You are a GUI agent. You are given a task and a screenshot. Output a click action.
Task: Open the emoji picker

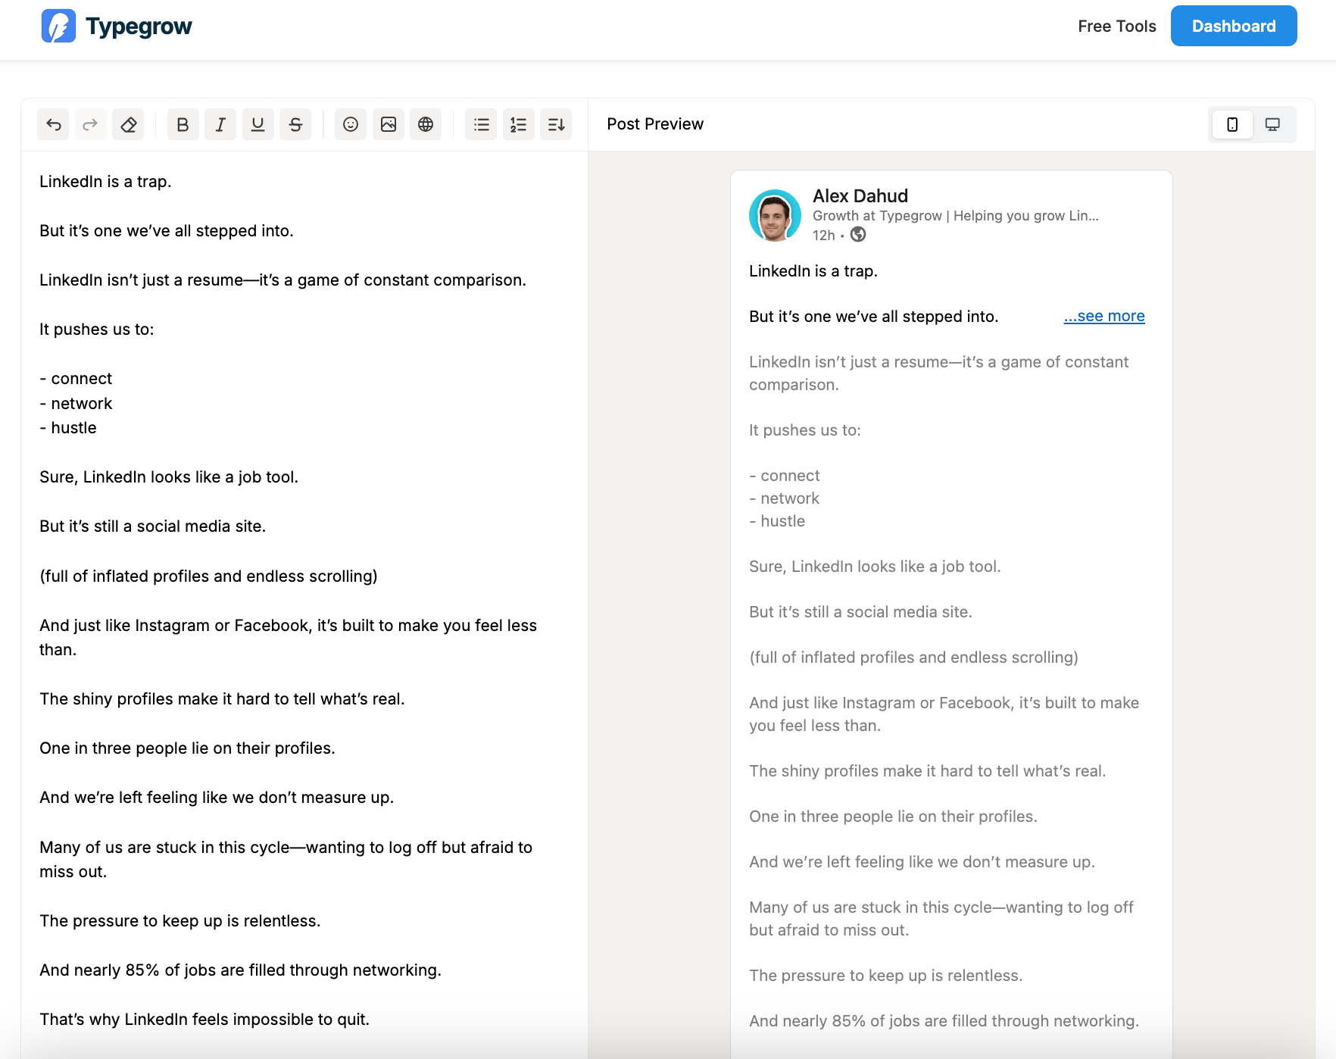pos(351,124)
